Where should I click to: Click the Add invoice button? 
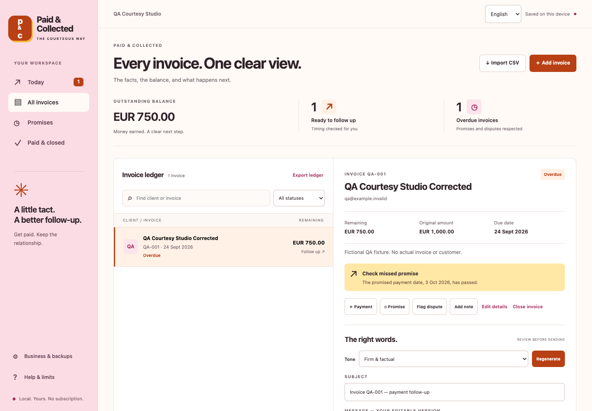(x=553, y=63)
